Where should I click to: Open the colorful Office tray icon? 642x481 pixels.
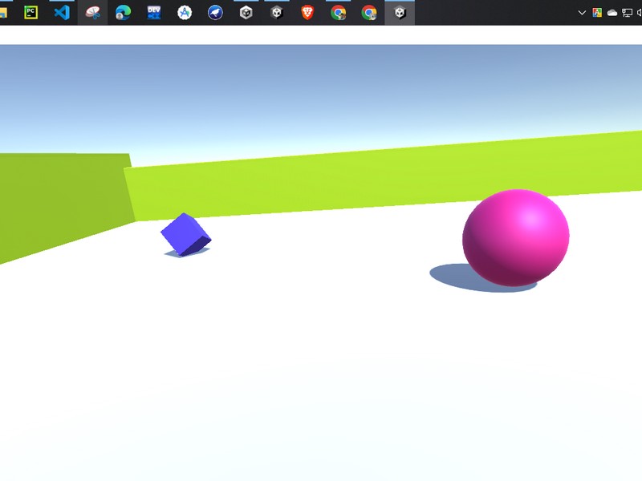pyautogui.click(x=597, y=12)
